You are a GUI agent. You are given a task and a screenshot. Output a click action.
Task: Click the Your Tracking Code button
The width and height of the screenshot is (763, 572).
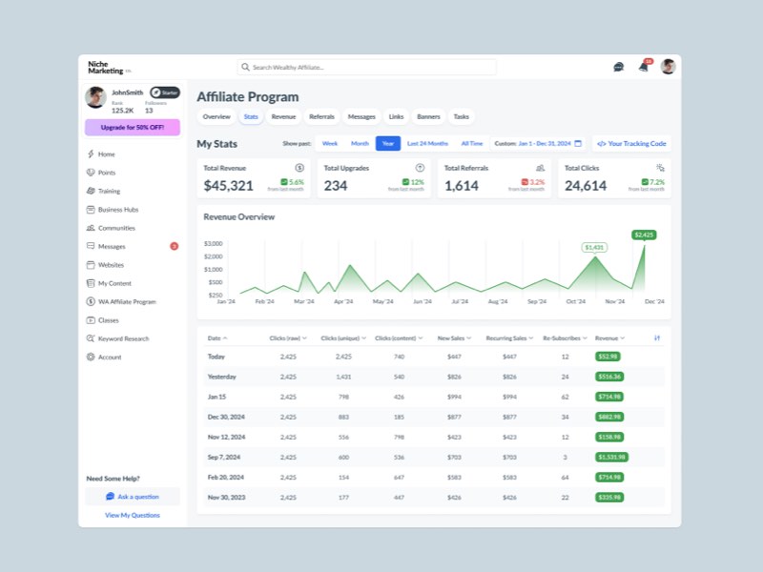pos(631,144)
